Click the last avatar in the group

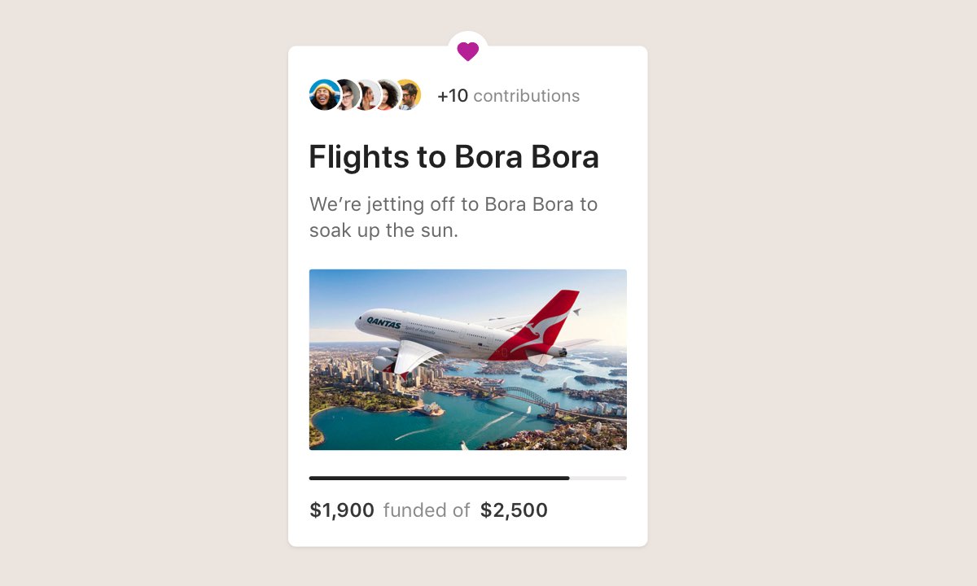[407, 94]
